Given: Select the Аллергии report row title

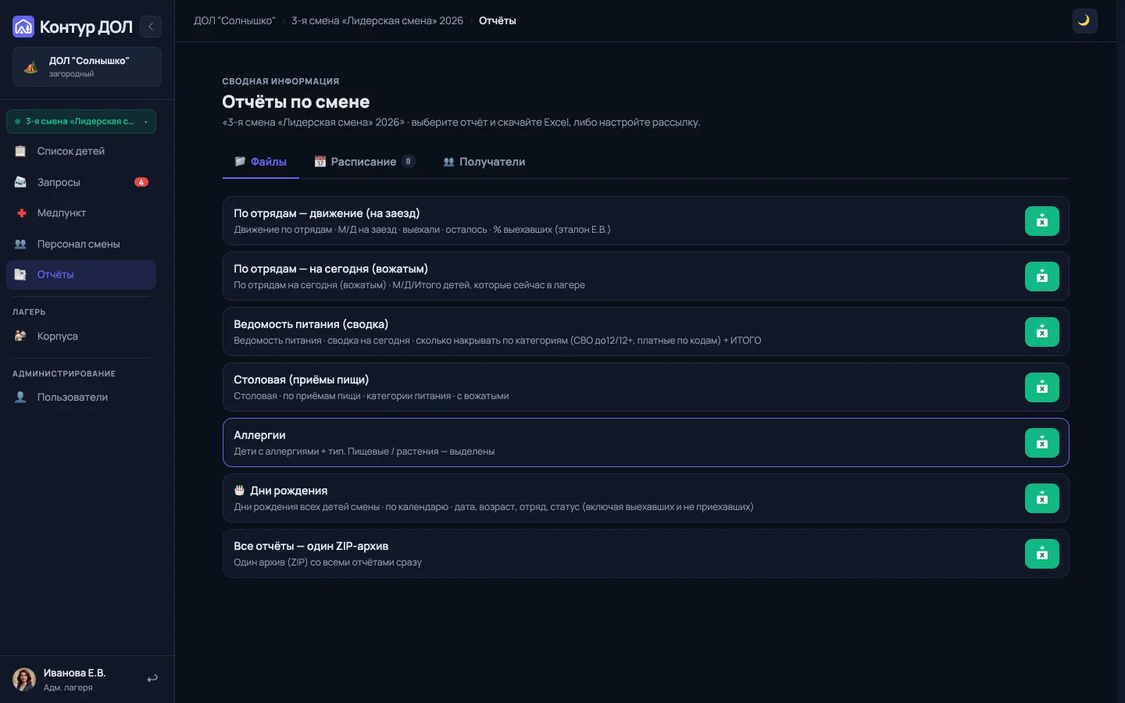Looking at the screenshot, I should tap(259, 435).
